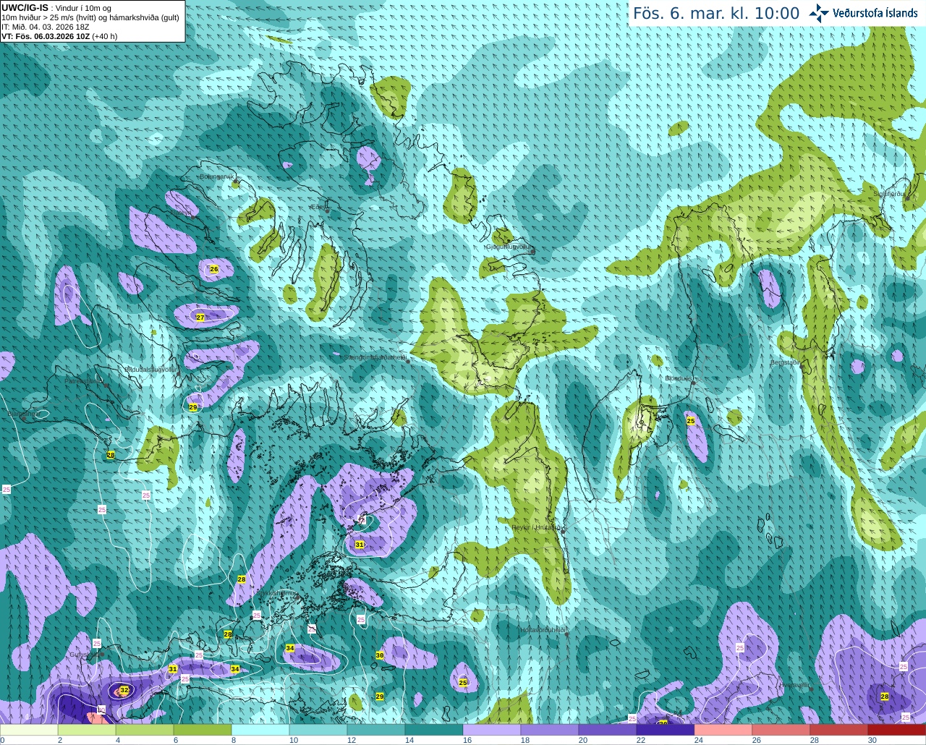Screen dimensions: 926x745
Task: Click the legend swatch for 26–28 m/s
Action: [781, 730]
